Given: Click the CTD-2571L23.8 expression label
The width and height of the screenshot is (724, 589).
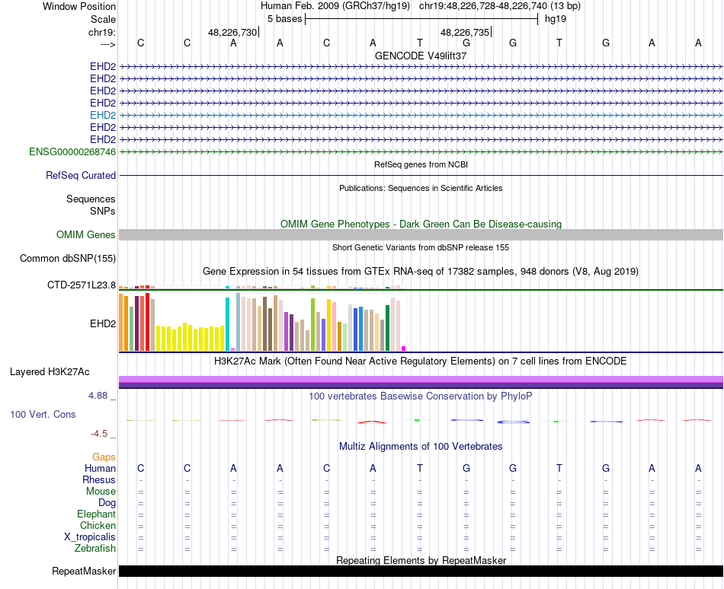Looking at the screenshot, I should 82,285.
